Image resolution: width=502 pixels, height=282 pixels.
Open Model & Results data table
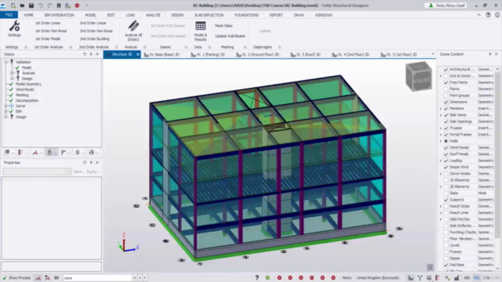(201, 31)
